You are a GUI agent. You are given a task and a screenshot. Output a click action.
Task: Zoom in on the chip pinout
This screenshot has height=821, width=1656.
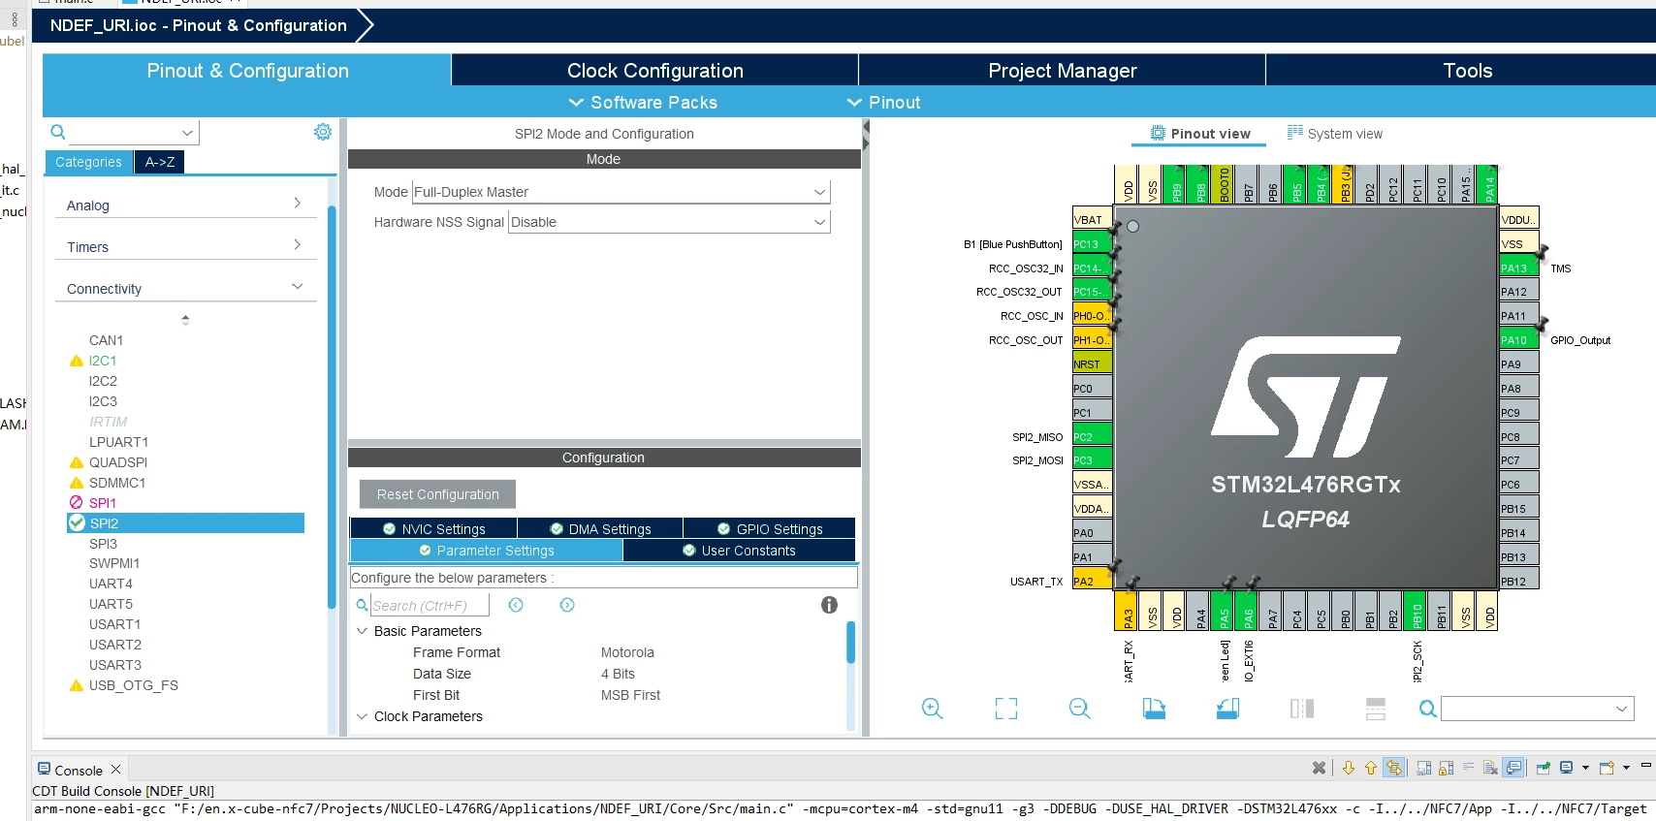click(933, 709)
